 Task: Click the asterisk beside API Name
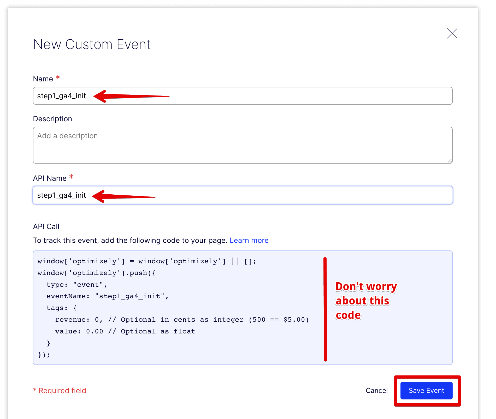point(72,177)
